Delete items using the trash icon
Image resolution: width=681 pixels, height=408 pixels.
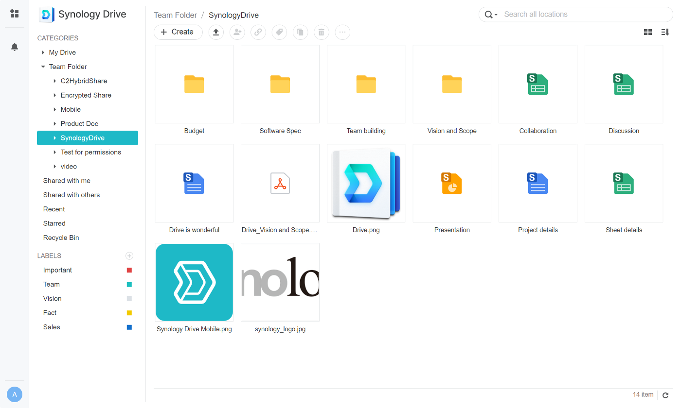[x=321, y=32]
